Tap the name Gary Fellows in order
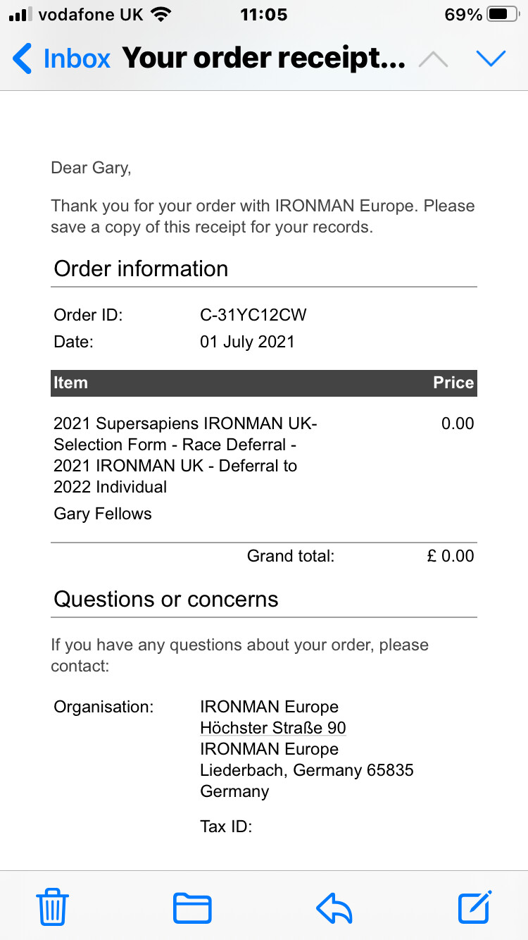The height and width of the screenshot is (940, 528). [103, 514]
